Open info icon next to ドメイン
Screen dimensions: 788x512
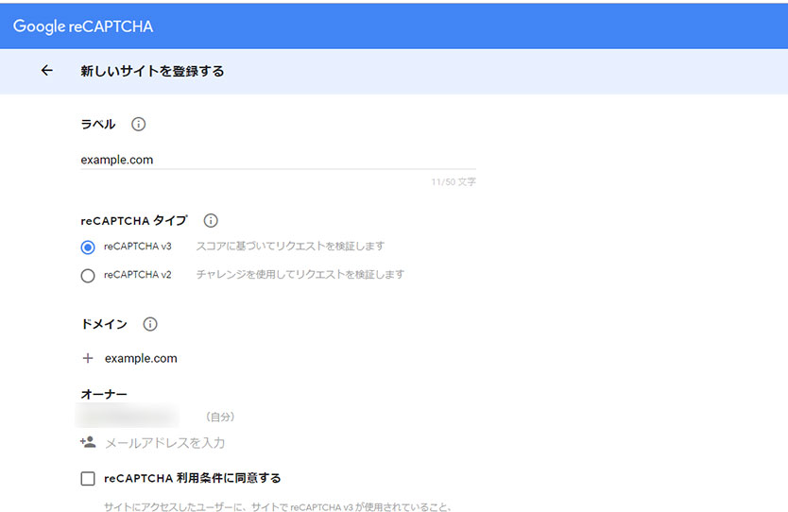150,324
